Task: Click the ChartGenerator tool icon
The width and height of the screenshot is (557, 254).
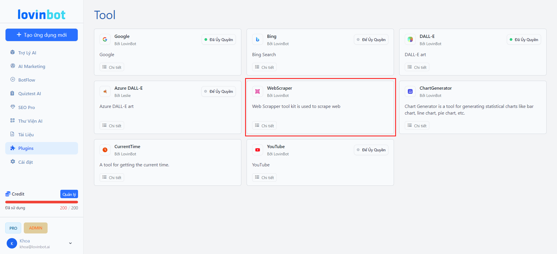Action: (x=410, y=91)
